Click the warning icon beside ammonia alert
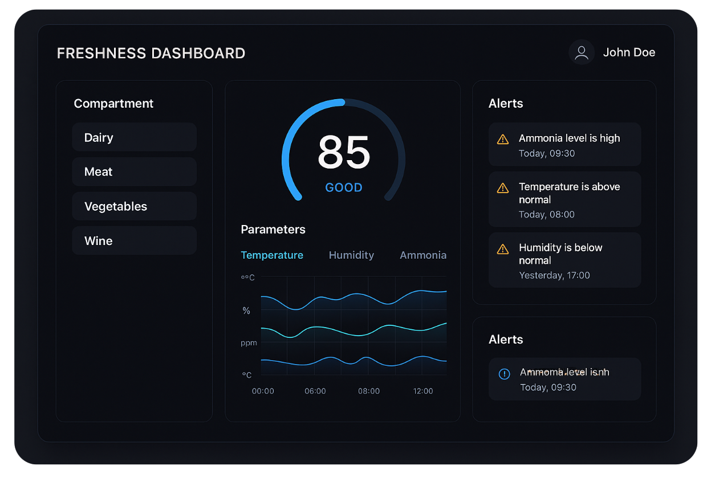The width and height of the screenshot is (711, 478). tap(502, 139)
